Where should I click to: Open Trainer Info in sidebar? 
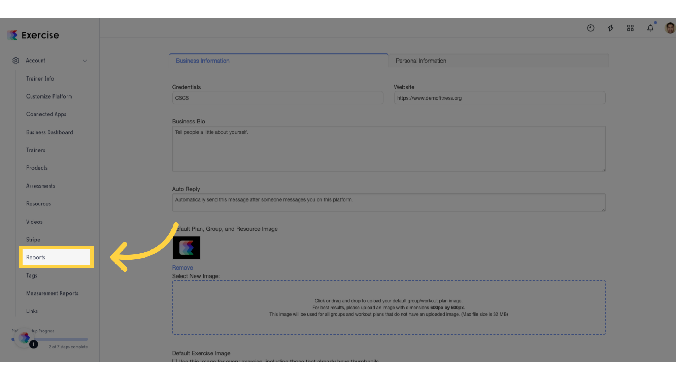tap(40, 78)
